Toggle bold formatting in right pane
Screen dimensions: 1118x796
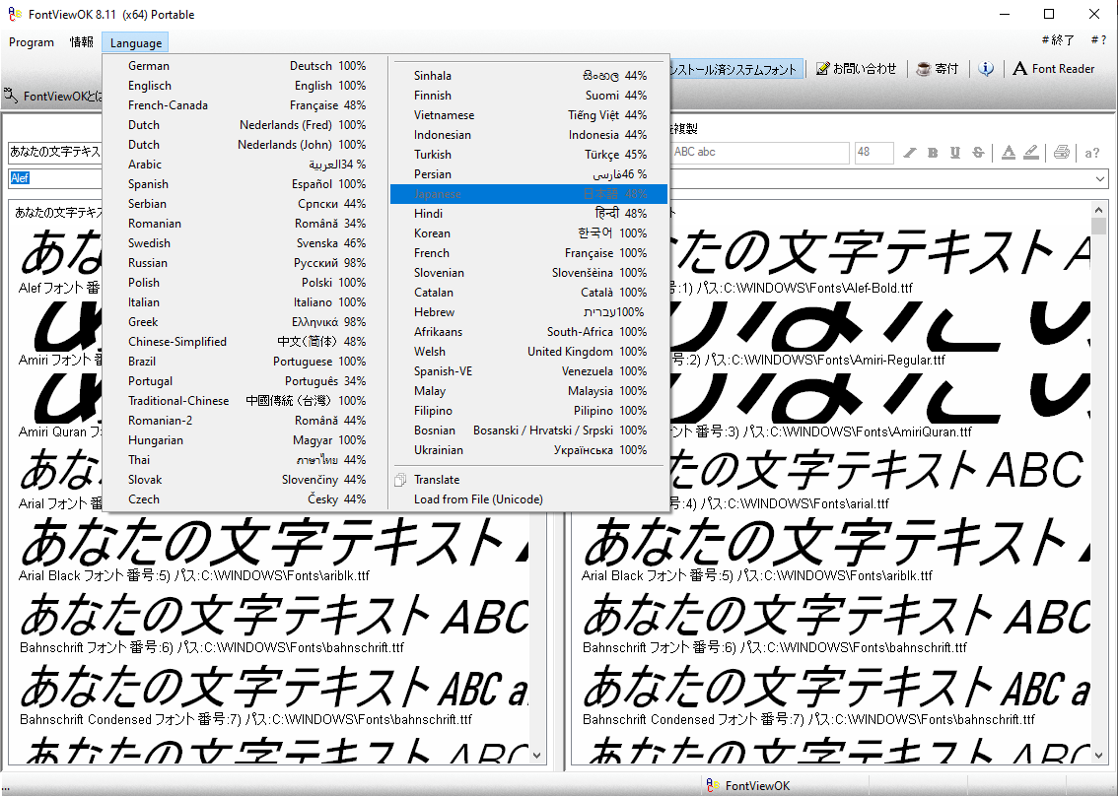pyautogui.click(x=933, y=153)
